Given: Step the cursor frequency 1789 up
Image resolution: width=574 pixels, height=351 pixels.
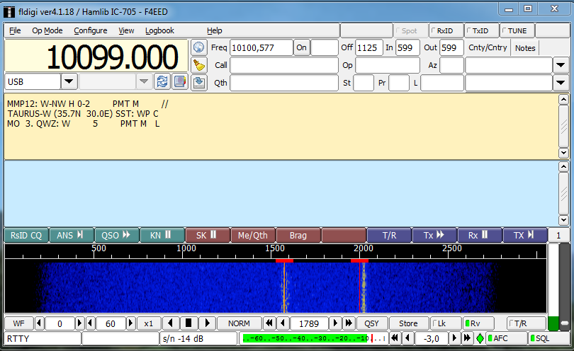Looking at the screenshot, I should (x=334, y=323).
